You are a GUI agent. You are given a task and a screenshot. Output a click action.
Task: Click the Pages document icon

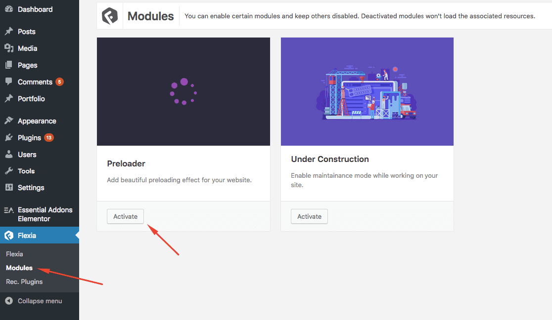pyautogui.click(x=9, y=65)
